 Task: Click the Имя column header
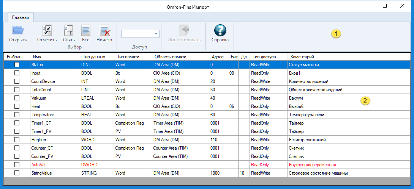tap(55, 56)
